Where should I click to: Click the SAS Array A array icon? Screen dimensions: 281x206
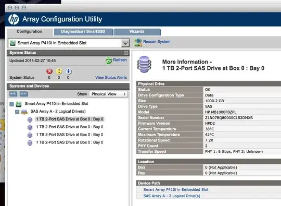(x=24, y=112)
